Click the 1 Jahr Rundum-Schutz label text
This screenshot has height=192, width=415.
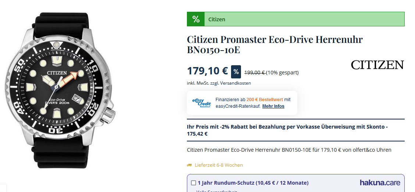point(253,183)
